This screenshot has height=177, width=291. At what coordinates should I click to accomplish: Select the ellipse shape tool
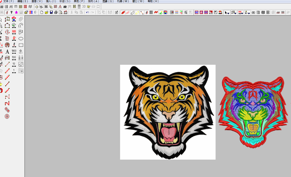pos(21,38)
